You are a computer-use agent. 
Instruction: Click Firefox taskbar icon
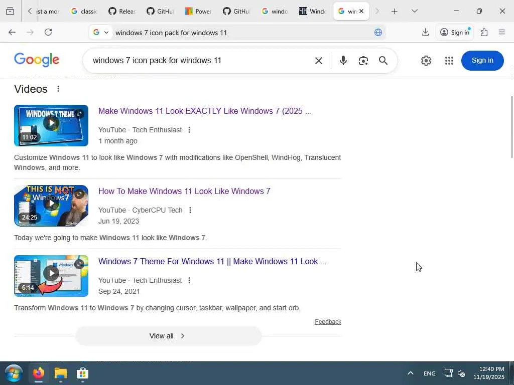[39, 373]
